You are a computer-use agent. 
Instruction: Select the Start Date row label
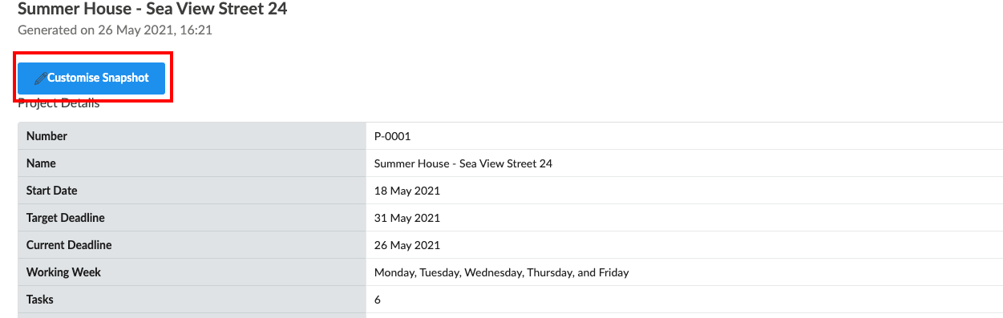coord(52,191)
